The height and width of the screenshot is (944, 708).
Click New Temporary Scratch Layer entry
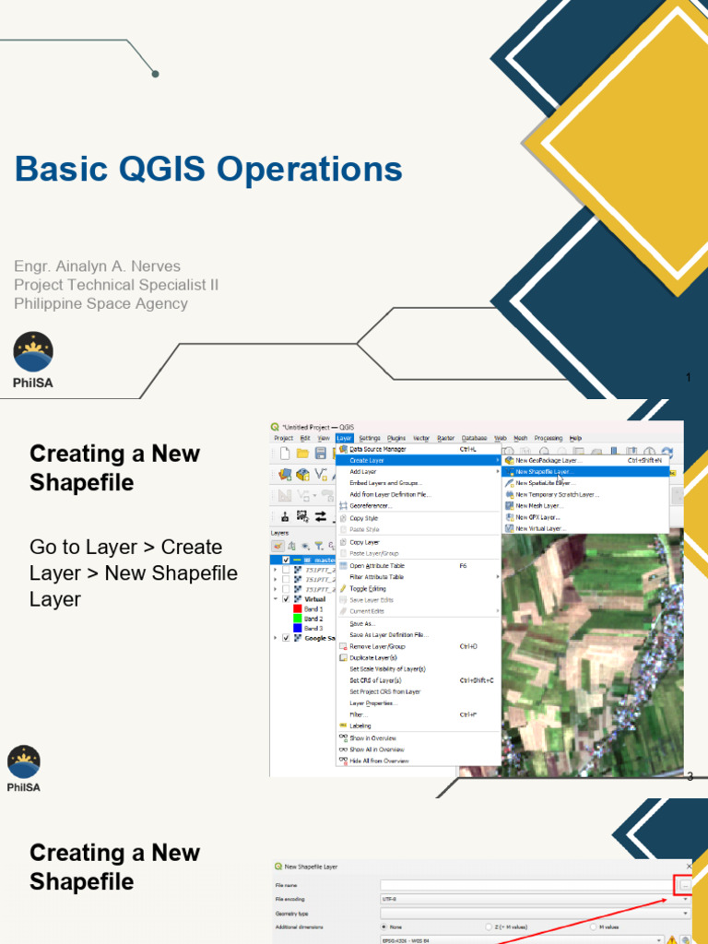coord(585,494)
